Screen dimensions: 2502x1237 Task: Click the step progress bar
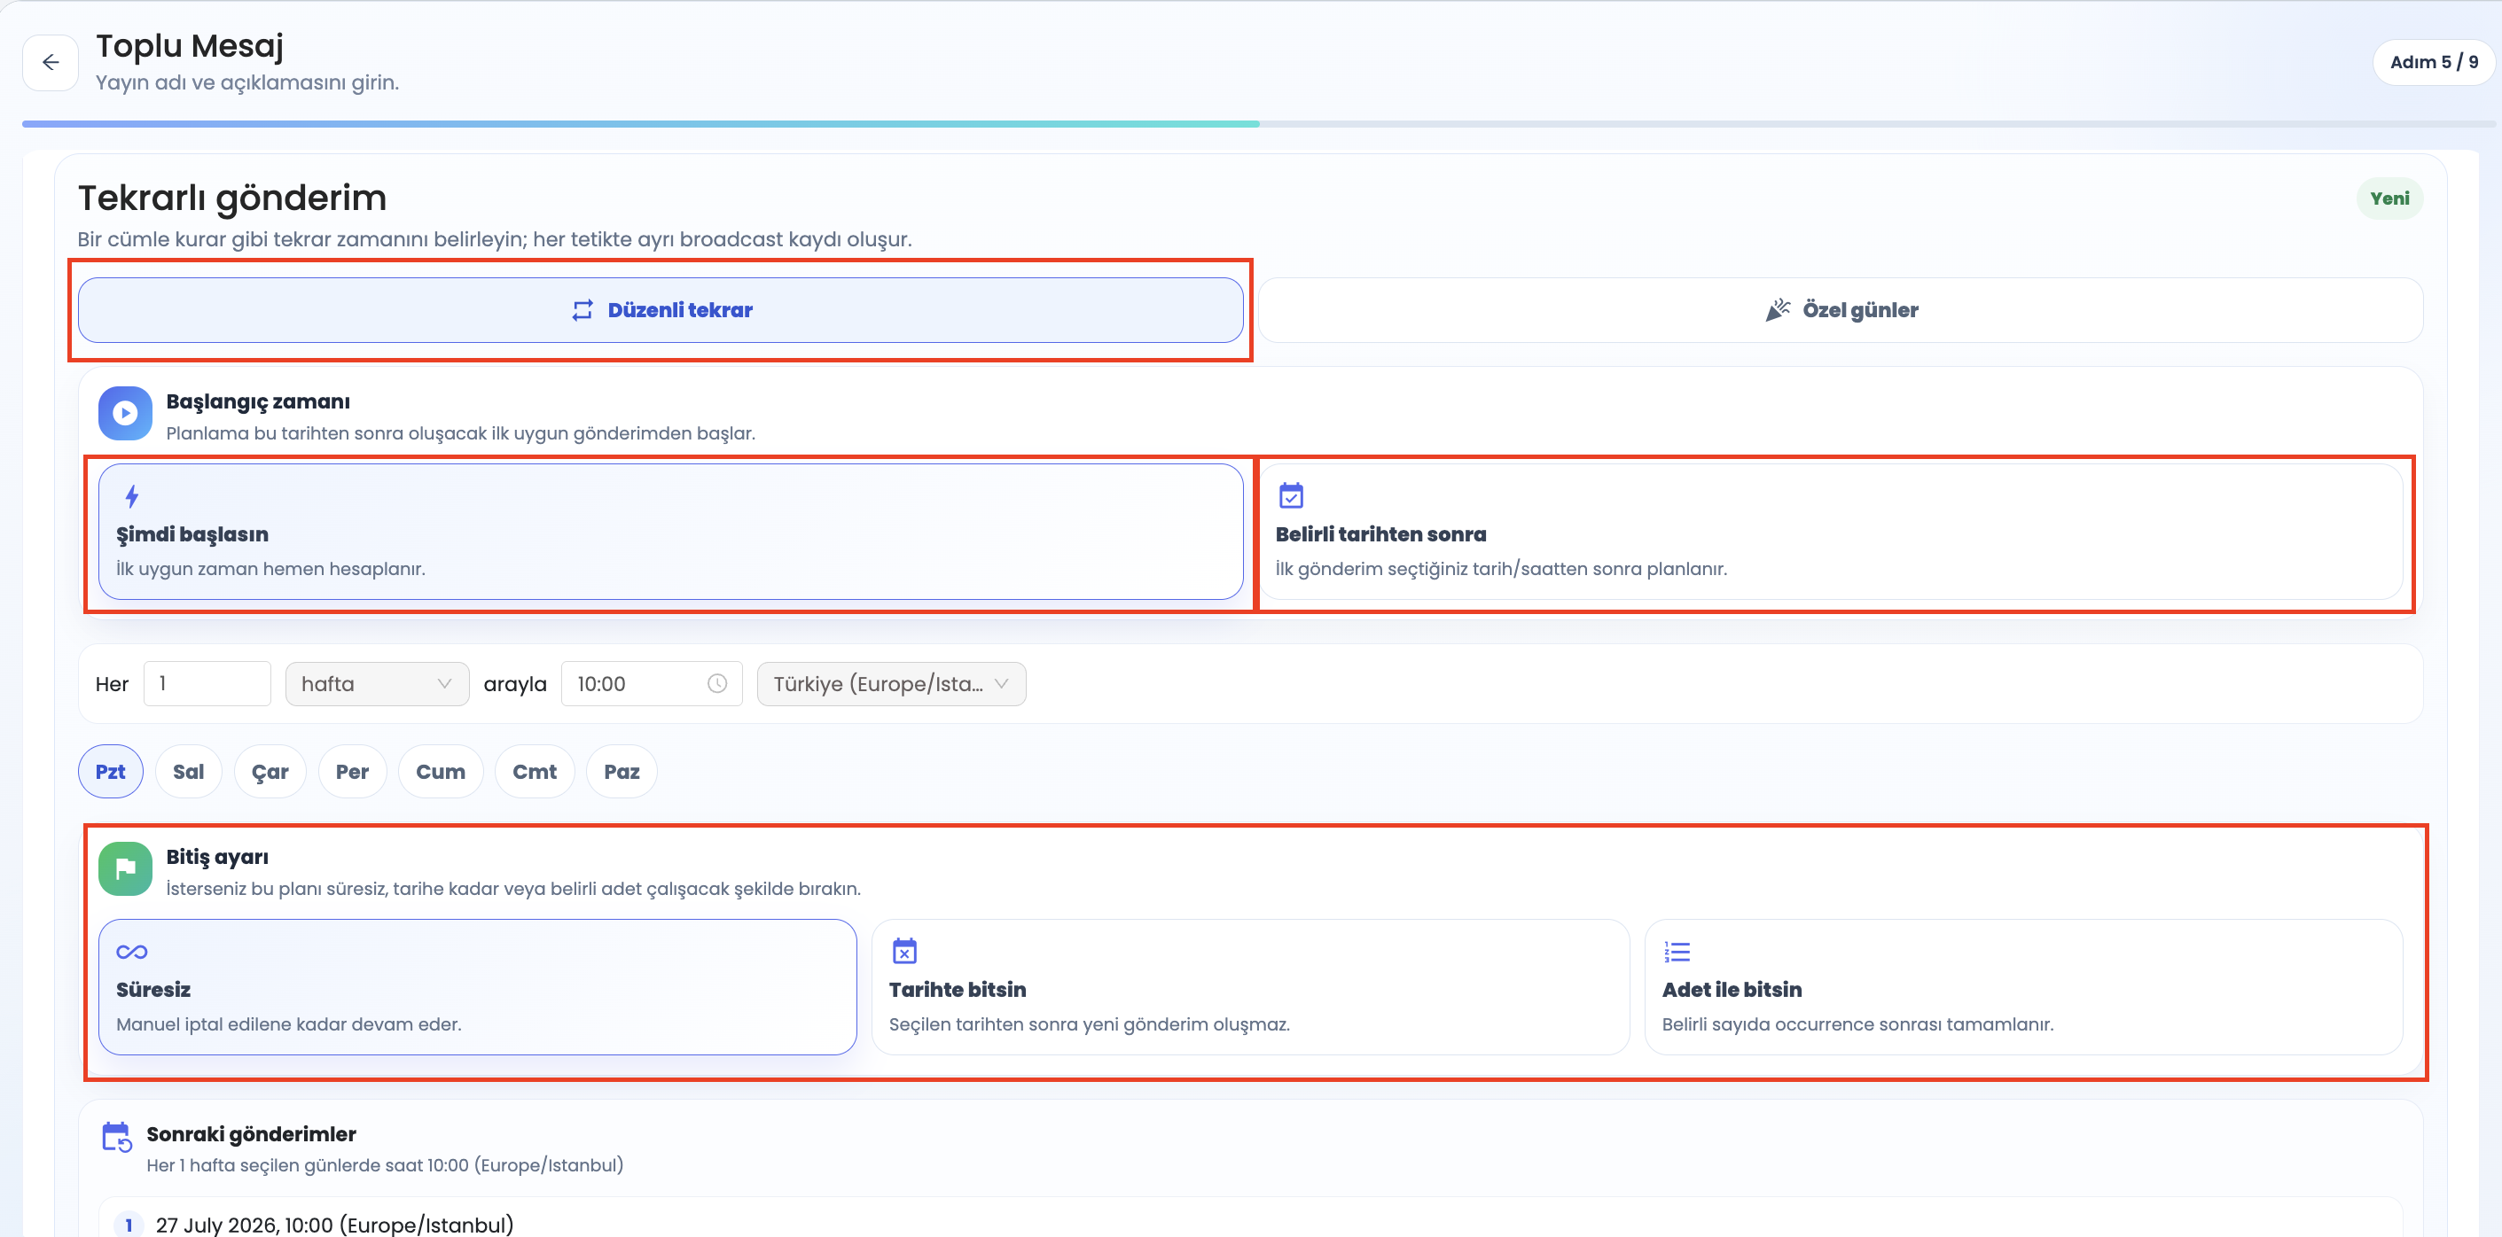pos(1258,124)
